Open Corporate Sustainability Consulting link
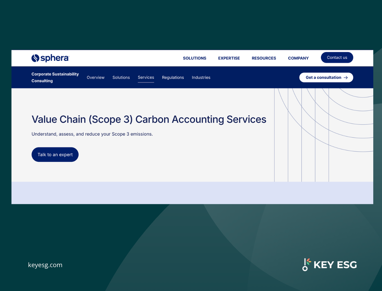Viewport: 382px width, 291px height. point(55,77)
